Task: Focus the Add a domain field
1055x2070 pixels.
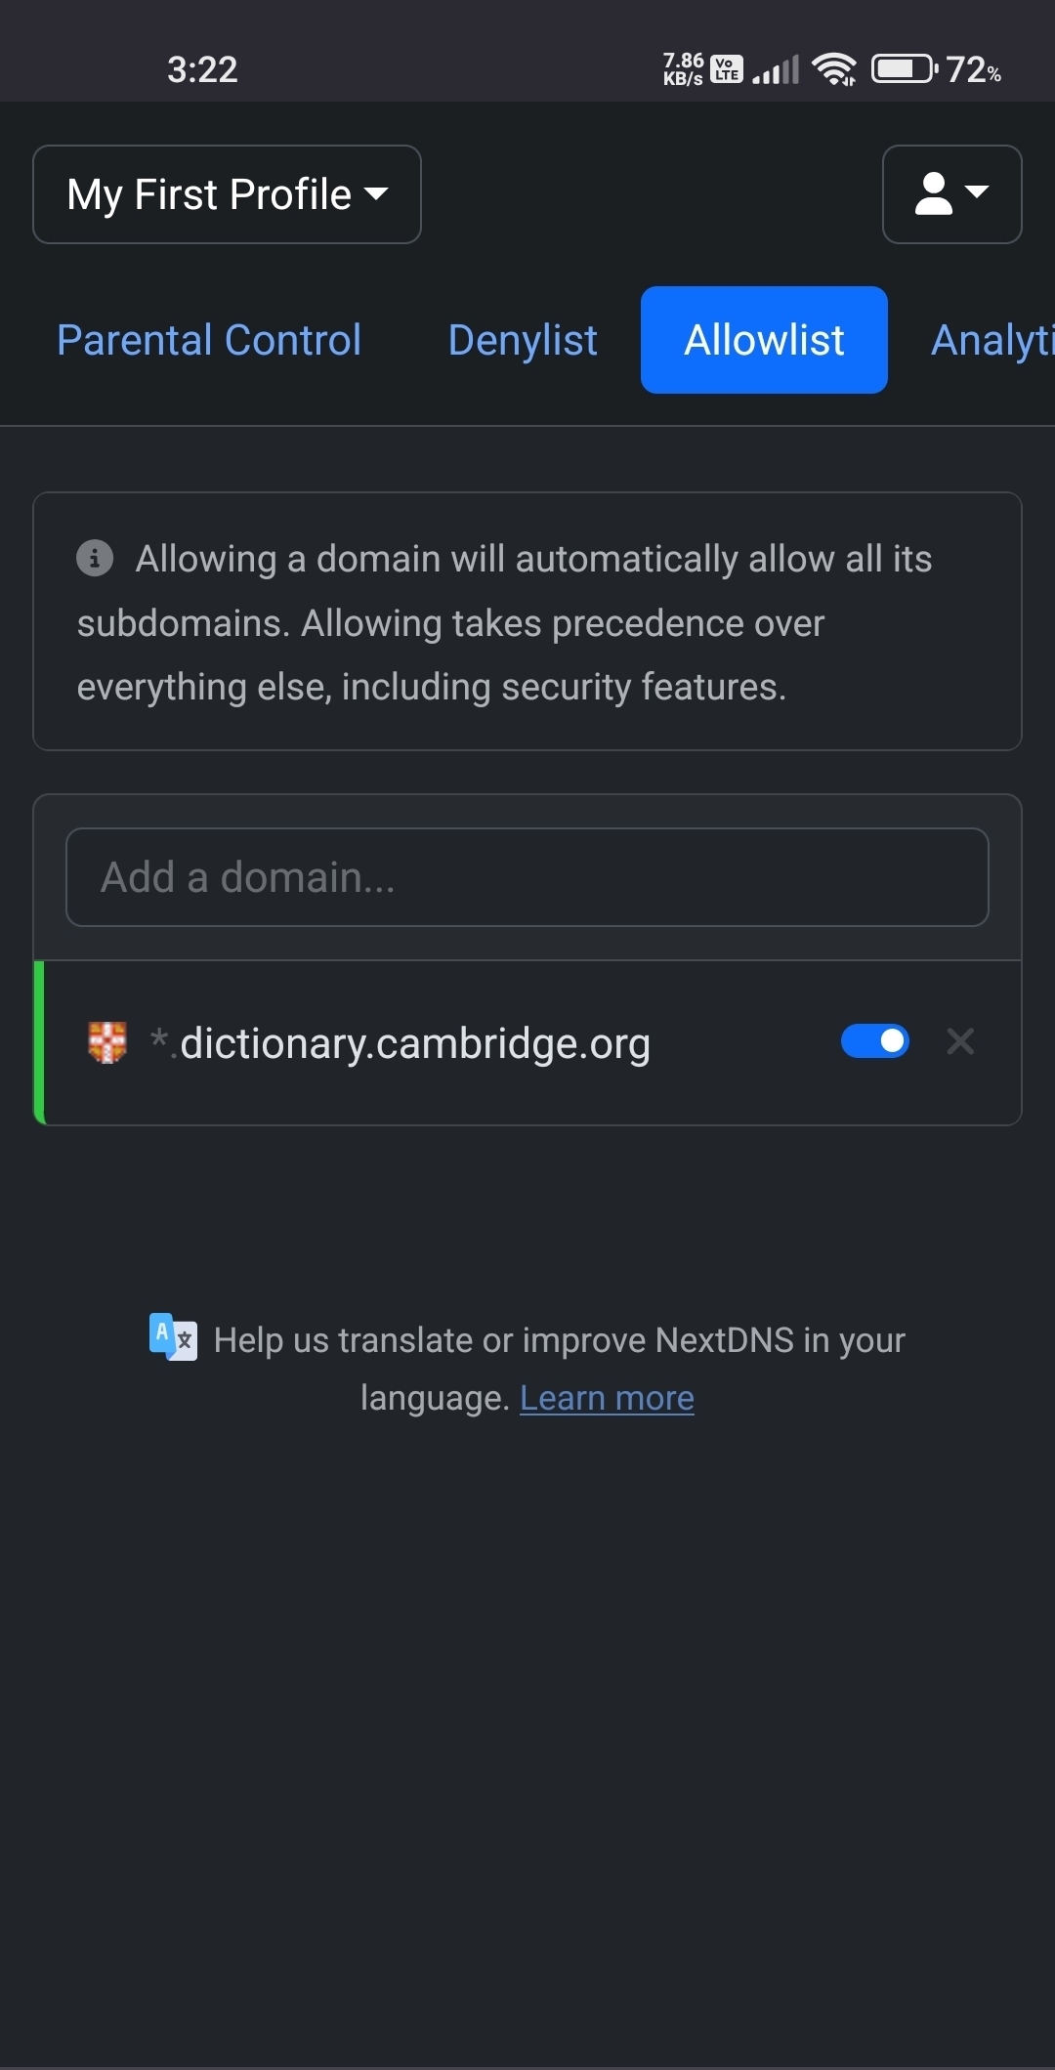Action: (x=527, y=877)
